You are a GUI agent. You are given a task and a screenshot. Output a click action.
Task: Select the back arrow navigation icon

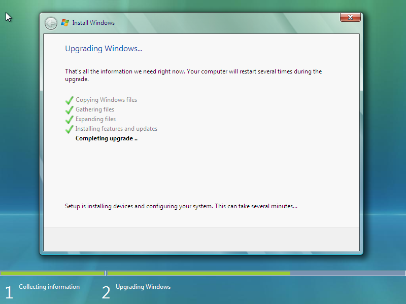coord(51,22)
